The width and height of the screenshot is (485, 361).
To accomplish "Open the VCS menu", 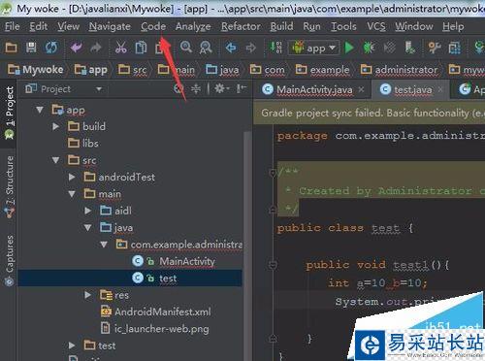I will point(376,26).
